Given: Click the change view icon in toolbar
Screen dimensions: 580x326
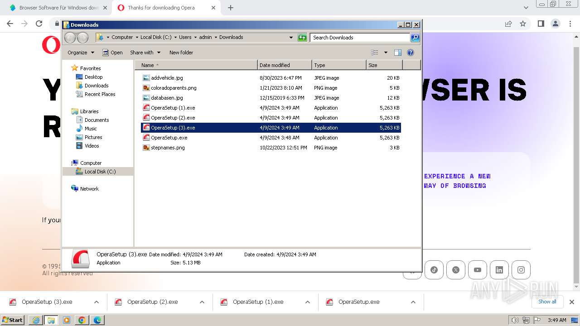Looking at the screenshot, I should (374, 53).
